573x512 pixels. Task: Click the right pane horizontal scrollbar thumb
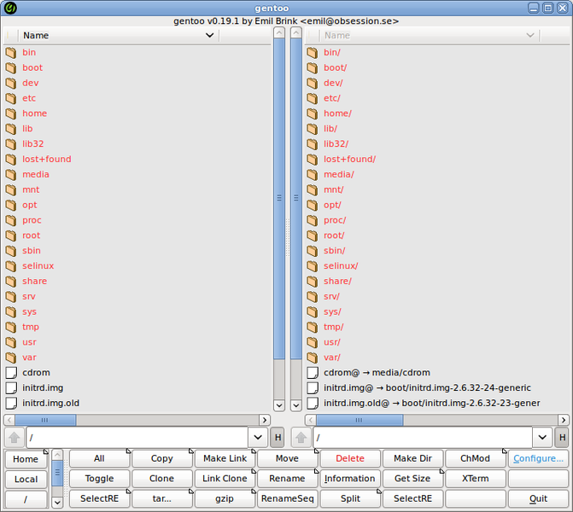pyautogui.click(x=360, y=420)
